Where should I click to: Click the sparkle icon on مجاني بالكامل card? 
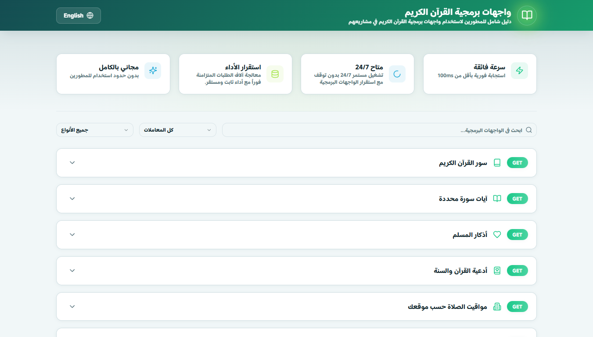click(153, 70)
